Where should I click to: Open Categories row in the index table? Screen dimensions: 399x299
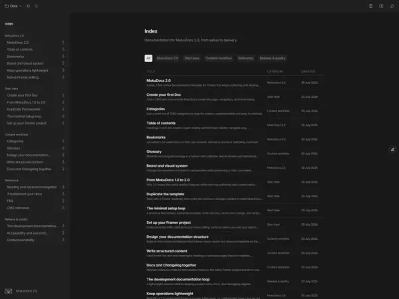coord(234,111)
